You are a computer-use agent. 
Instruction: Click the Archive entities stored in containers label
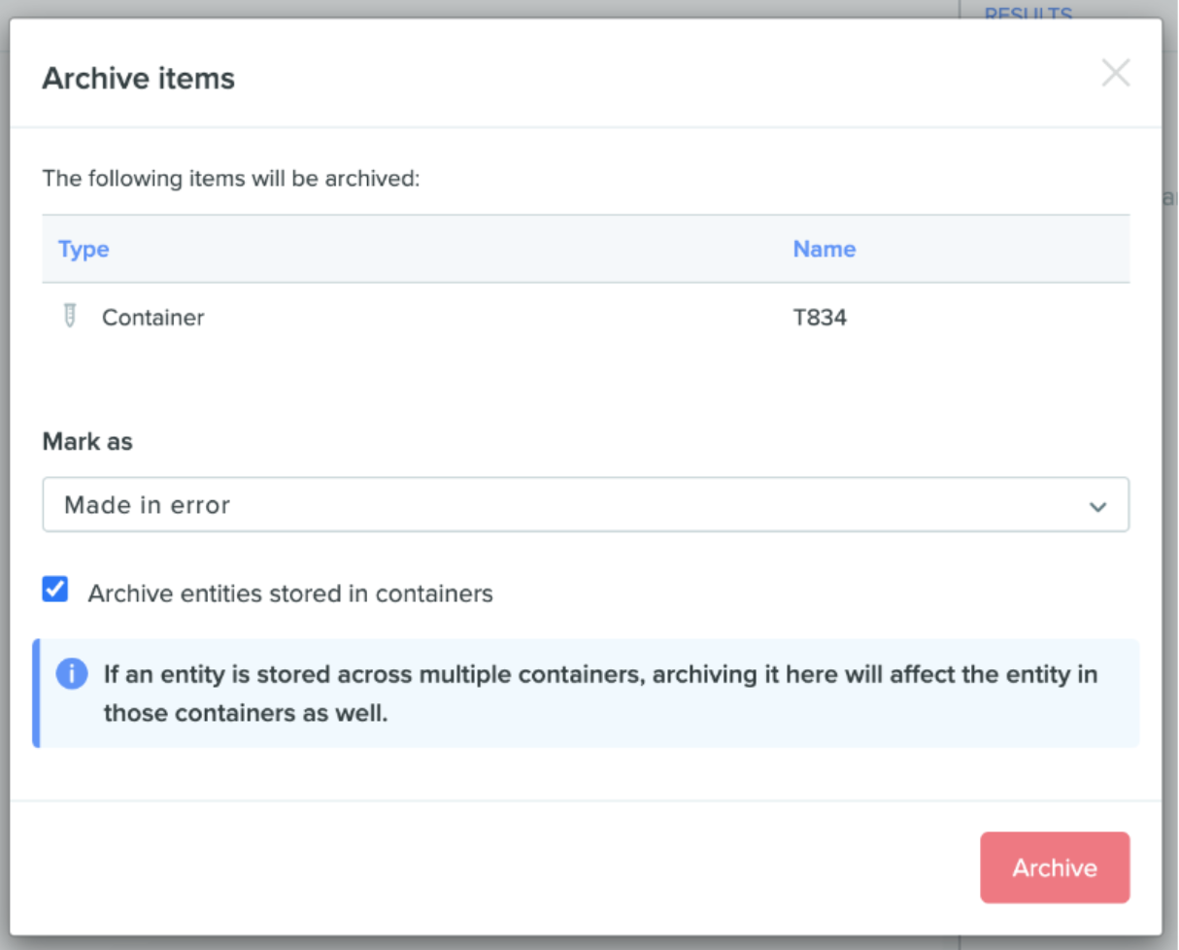coord(290,594)
